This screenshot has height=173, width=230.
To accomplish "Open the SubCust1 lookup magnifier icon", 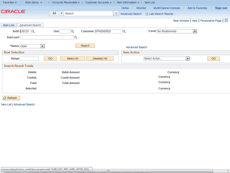I will coord(76,37).
